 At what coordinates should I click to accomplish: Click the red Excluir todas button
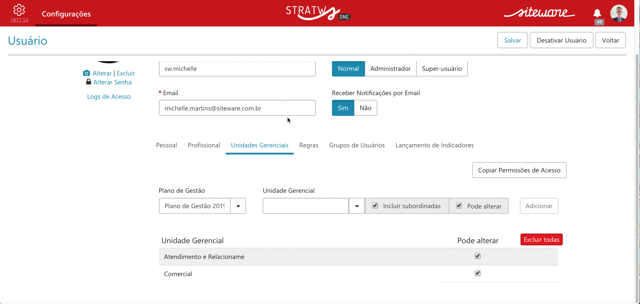coord(542,240)
